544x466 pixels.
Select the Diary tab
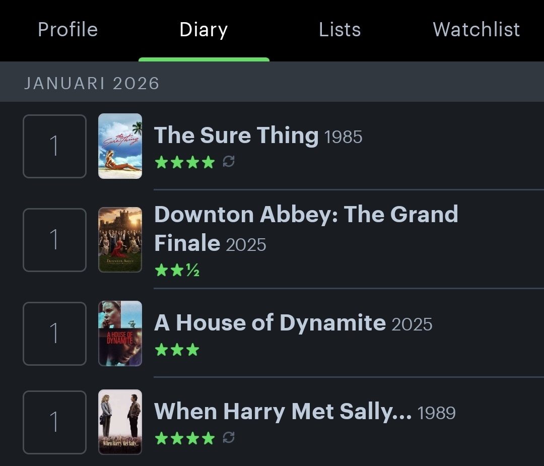(x=203, y=30)
